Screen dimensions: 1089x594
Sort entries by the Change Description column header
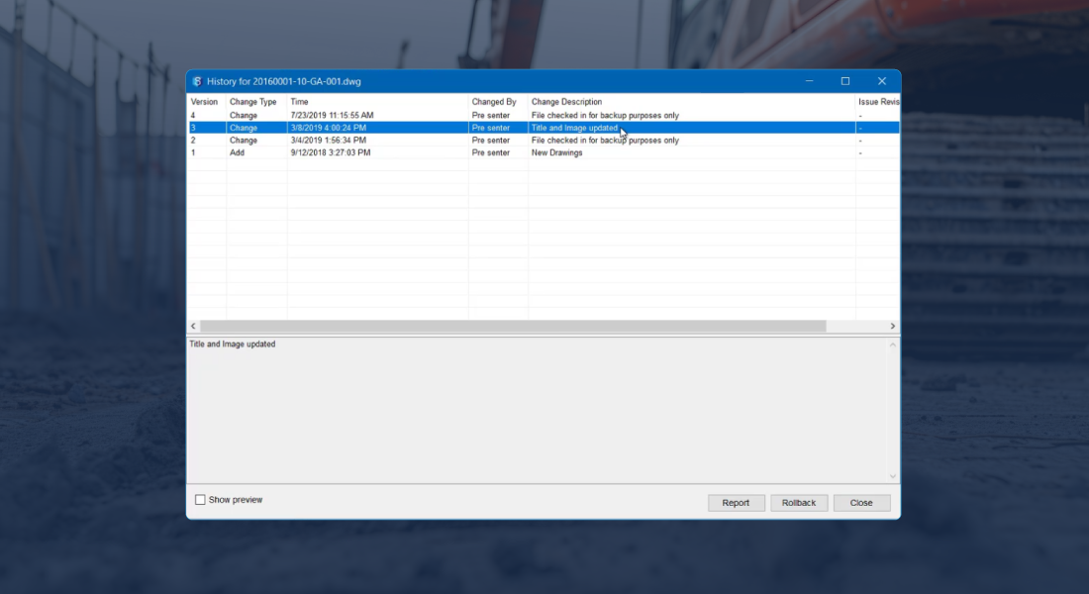[x=567, y=101]
